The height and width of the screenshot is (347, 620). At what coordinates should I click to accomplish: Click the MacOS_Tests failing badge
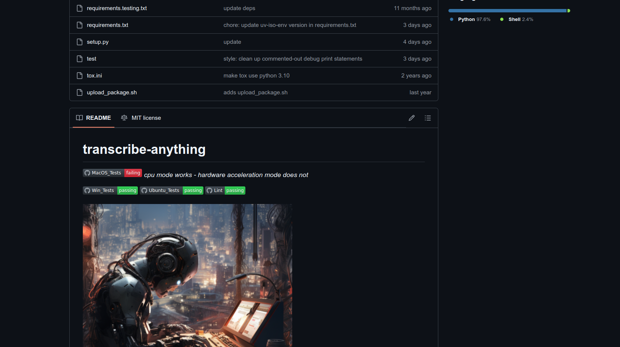[112, 173]
